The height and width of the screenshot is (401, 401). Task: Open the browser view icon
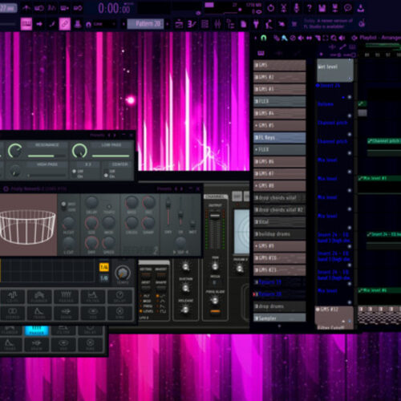[x=230, y=24]
